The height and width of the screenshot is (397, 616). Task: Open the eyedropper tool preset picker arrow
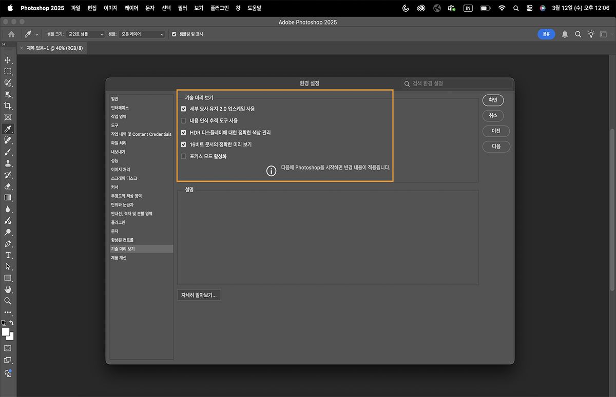(36, 34)
